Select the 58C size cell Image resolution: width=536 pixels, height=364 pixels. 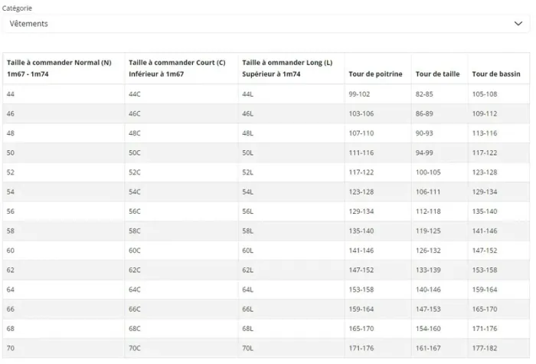click(134, 231)
